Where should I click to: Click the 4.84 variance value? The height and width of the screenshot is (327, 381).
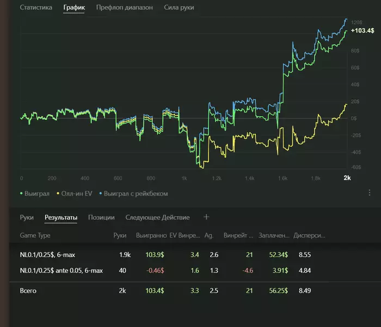pyautogui.click(x=305, y=270)
